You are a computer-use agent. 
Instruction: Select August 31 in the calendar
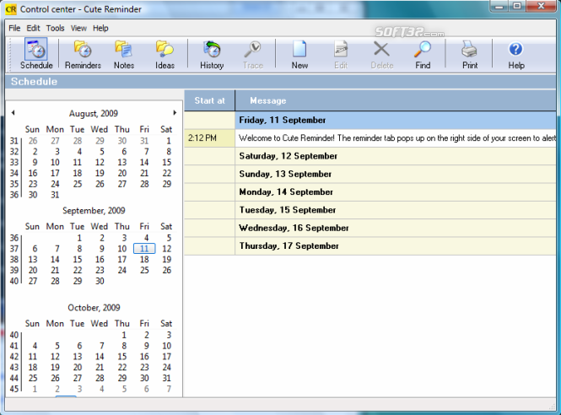(x=55, y=195)
